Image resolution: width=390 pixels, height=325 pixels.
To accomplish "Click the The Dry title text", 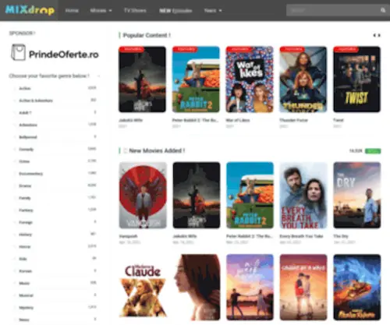I will (341, 236).
